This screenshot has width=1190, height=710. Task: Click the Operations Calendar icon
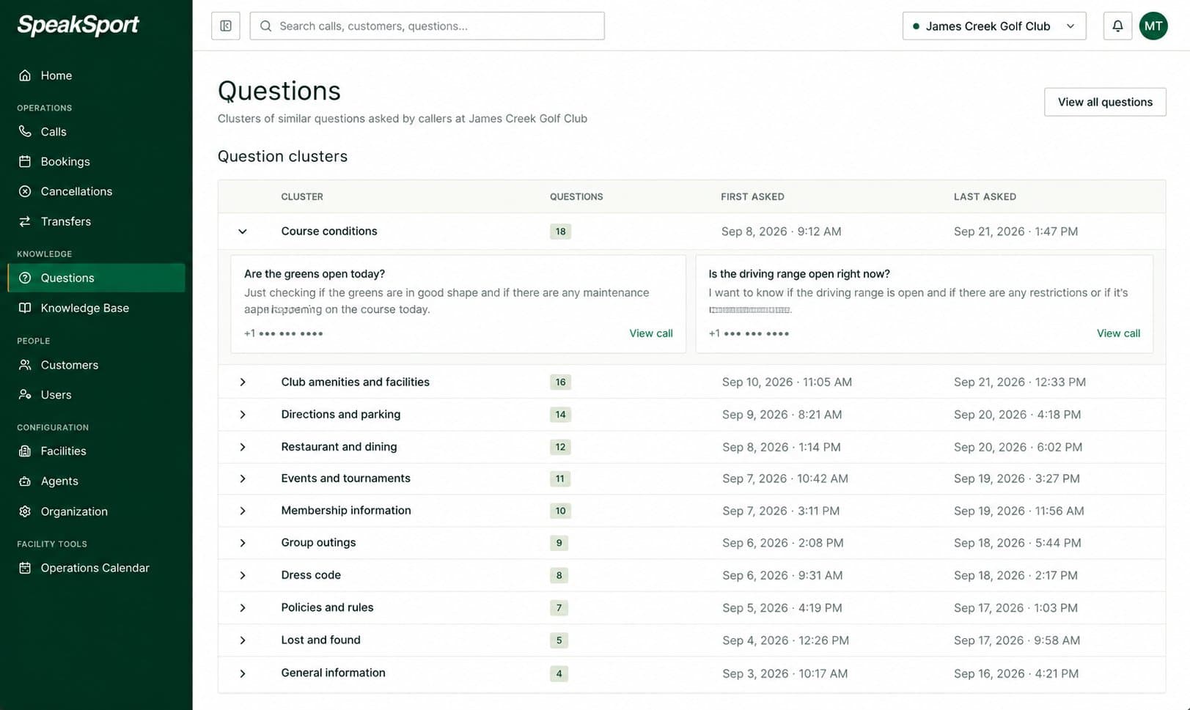(25, 568)
